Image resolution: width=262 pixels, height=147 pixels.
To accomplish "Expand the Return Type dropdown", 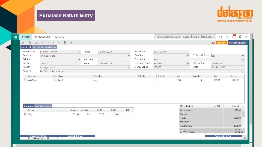I will point(79,52).
